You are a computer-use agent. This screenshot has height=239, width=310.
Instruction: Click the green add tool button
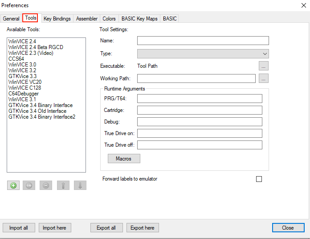tap(13, 185)
